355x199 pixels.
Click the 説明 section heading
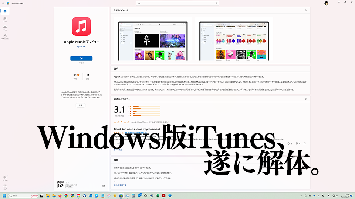[x=116, y=69]
